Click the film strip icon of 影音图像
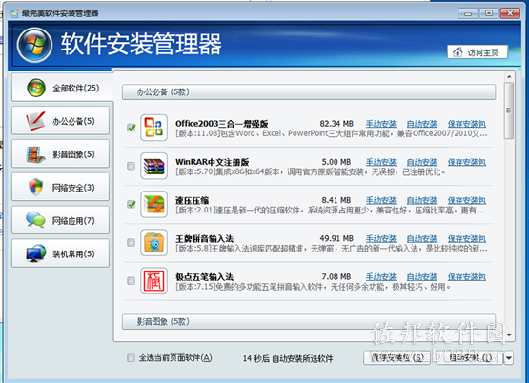This screenshot has height=383, width=529. tap(35, 154)
